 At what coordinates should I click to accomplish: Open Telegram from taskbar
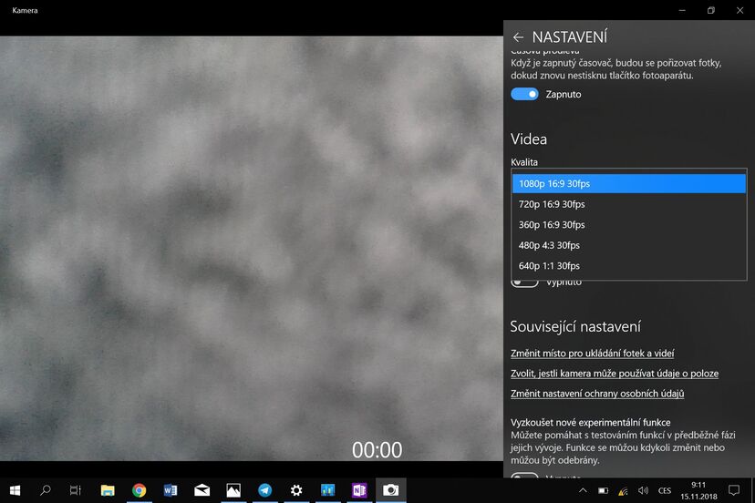(264, 490)
